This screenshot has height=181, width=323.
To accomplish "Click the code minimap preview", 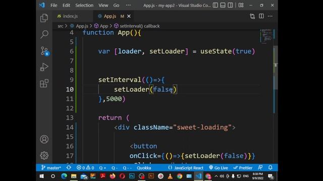I will pyautogui.click(x=267, y=36).
